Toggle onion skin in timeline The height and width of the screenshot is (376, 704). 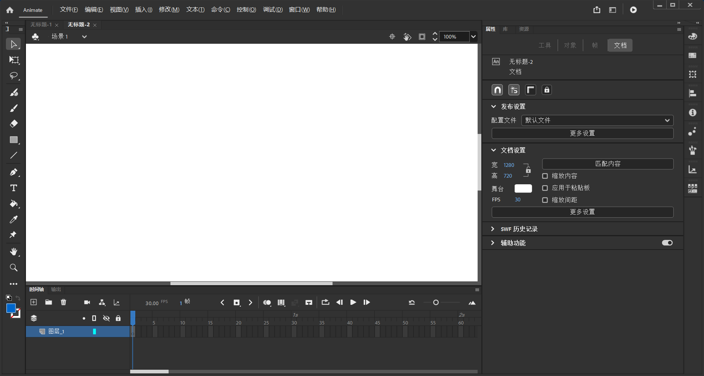267,303
